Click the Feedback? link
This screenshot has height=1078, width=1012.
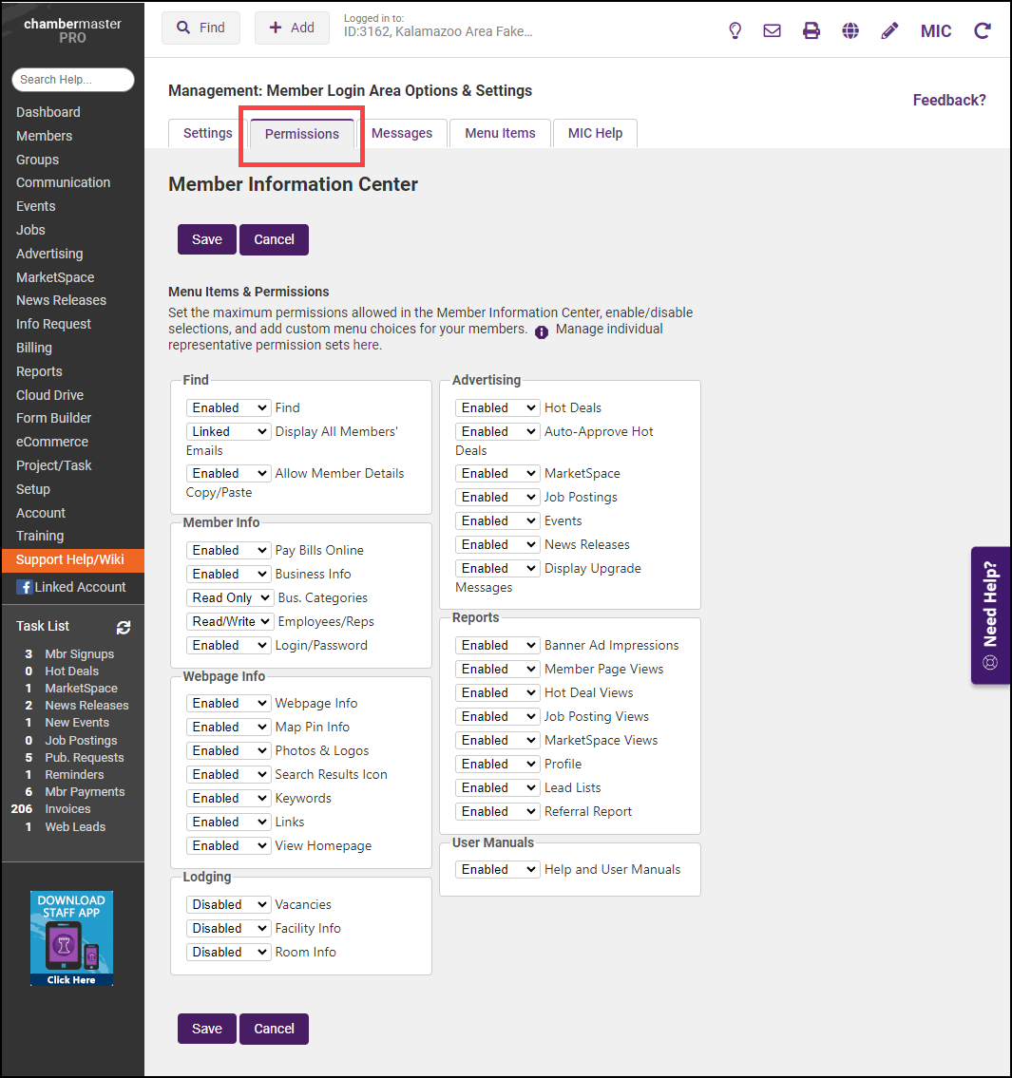pos(948,100)
